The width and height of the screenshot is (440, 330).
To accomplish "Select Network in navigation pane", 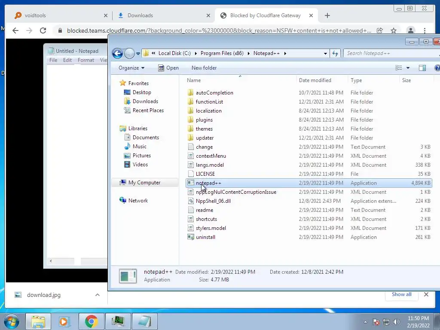I will pyautogui.click(x=138, y=200).
